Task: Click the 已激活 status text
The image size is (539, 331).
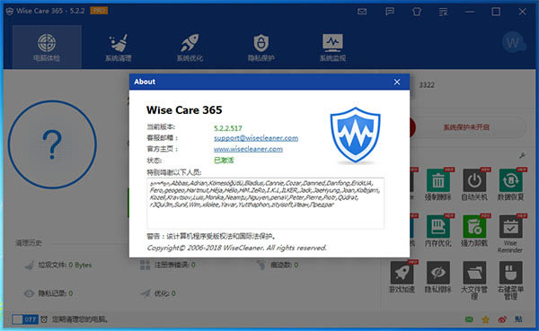Action: pyautogui.click(x=224, y=160)
